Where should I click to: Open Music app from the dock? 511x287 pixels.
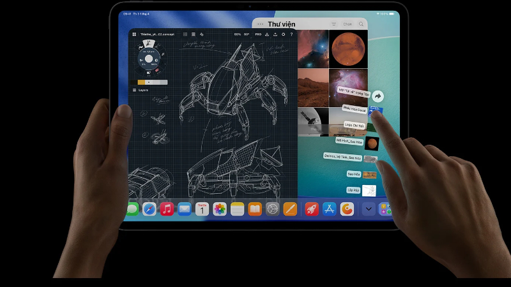[167, 209]
